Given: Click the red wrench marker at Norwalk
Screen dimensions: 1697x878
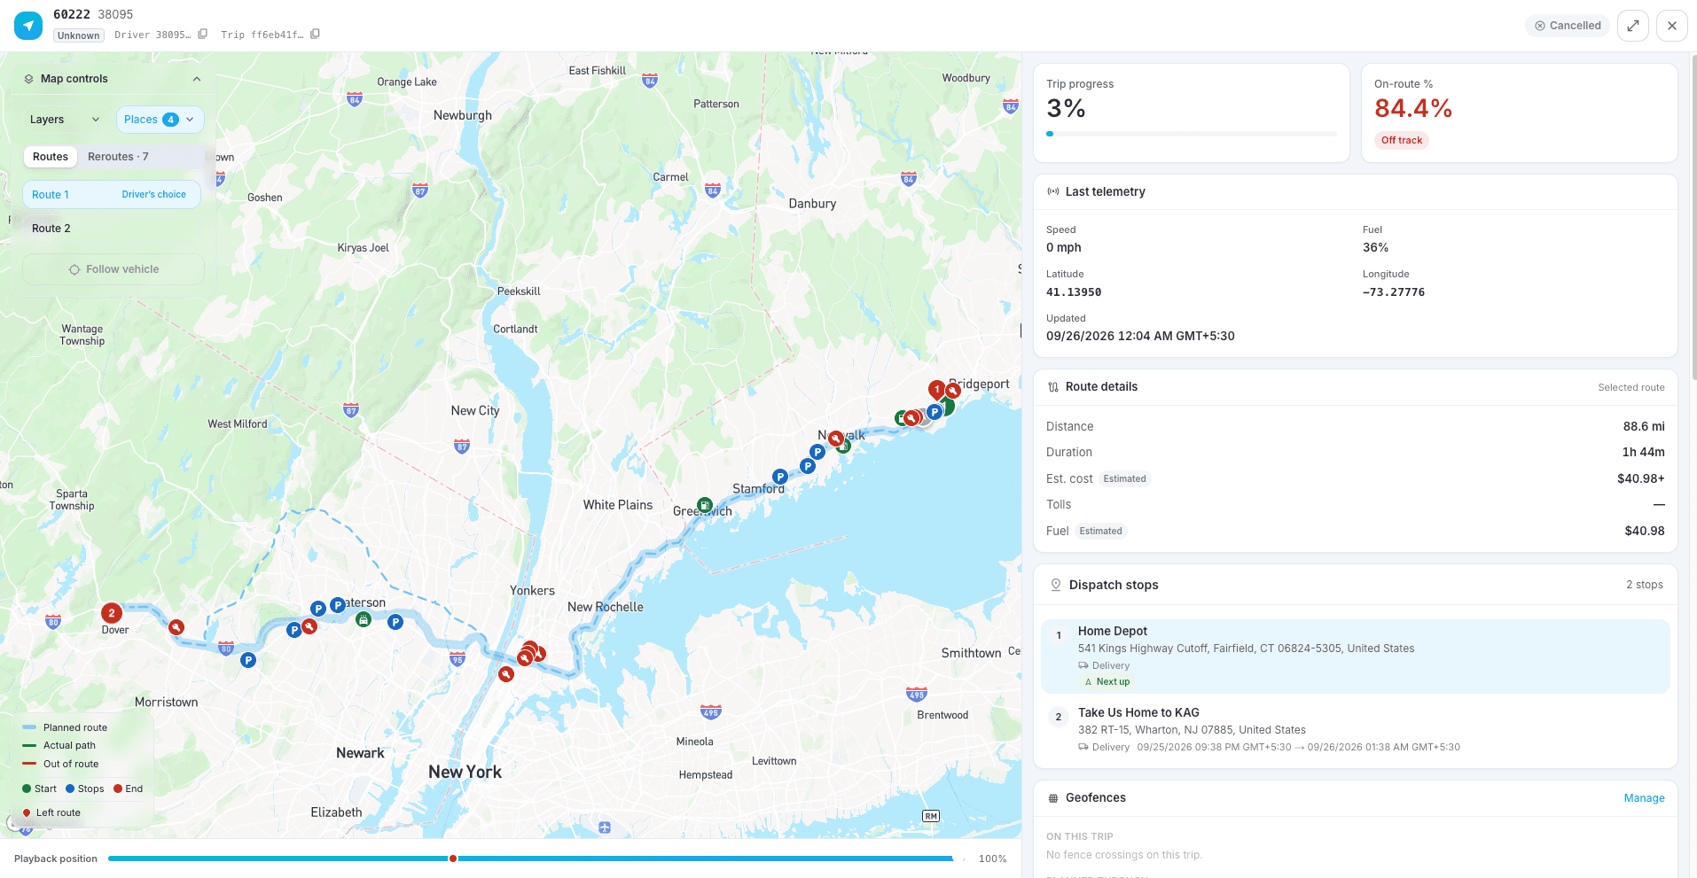Looking at the screenshot, I should [835, 438].
